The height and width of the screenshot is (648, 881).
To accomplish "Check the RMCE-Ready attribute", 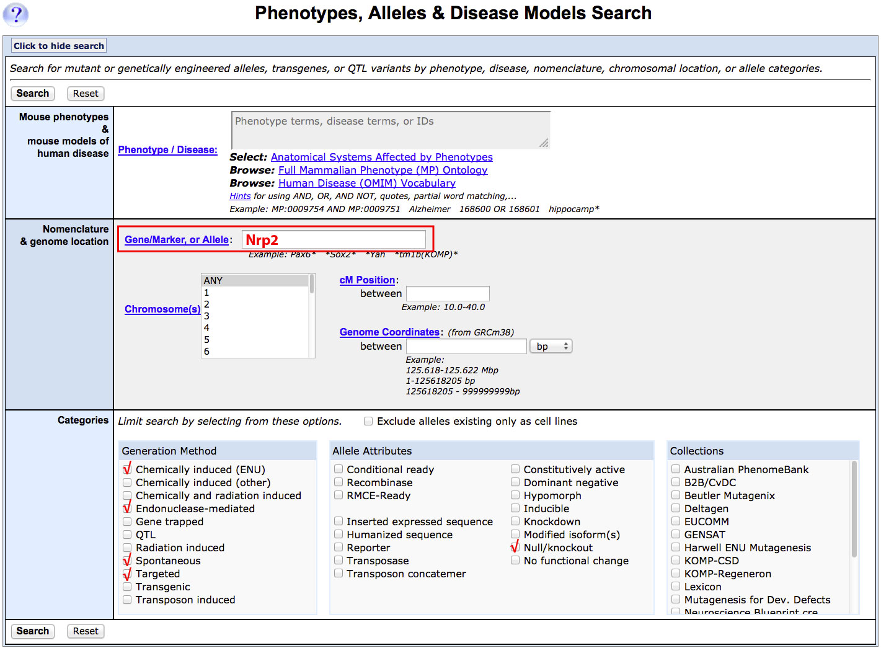I will coord(339,495).
